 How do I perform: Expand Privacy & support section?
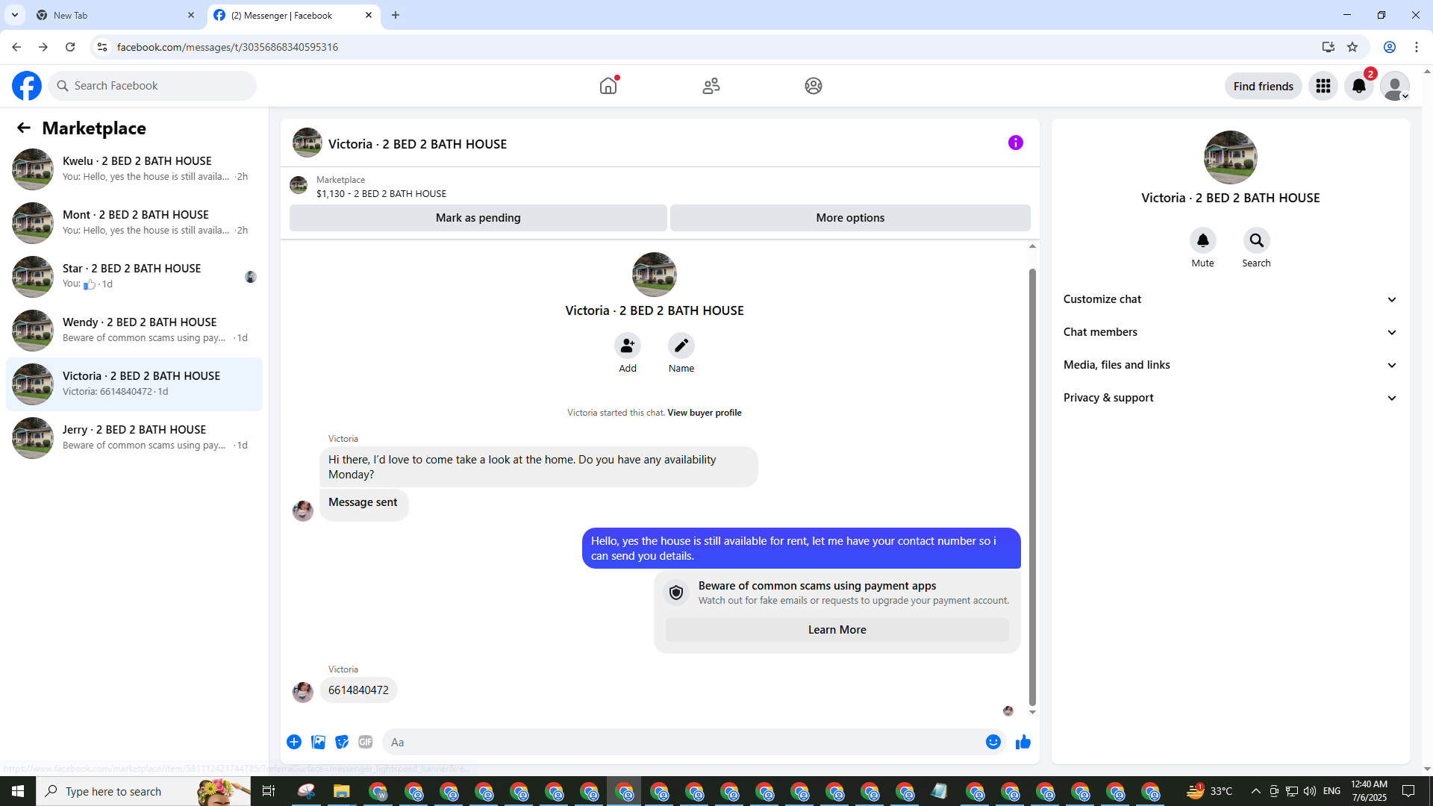coord(1229,398)
